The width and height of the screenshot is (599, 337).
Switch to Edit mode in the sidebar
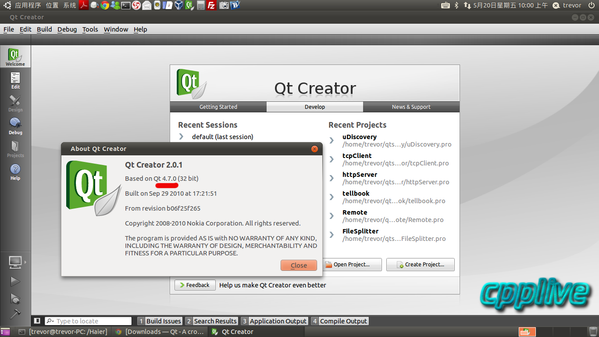pyautogui.click(x=15, y=80)
